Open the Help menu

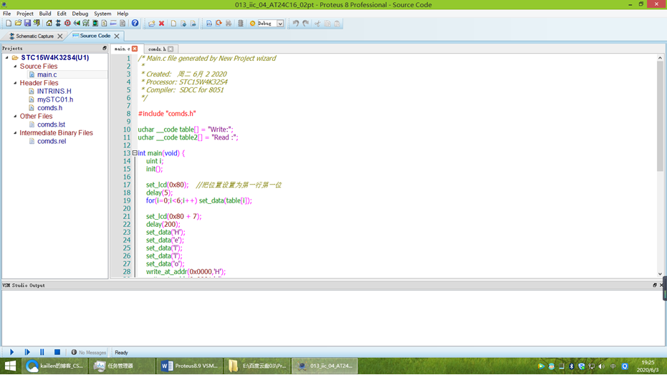123,14
